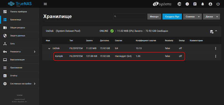
Task: Click the Dedup column header
Action: (182, 40)
